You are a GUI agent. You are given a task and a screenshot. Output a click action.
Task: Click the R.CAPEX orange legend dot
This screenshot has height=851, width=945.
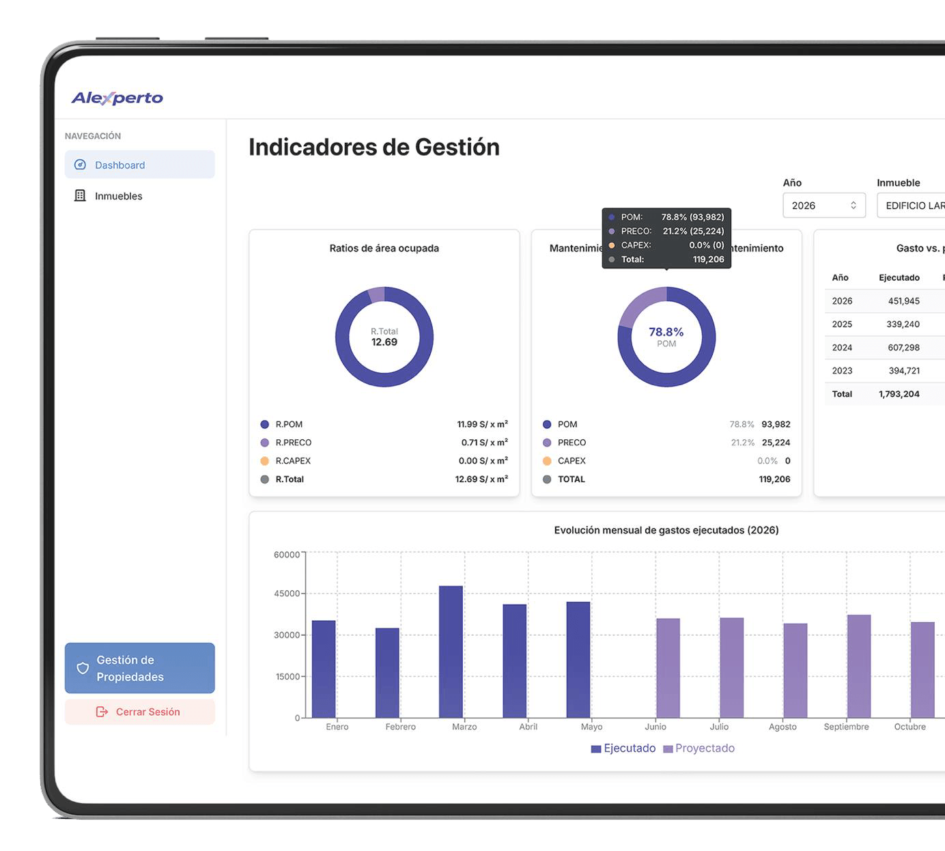click(x=265, y=461)
